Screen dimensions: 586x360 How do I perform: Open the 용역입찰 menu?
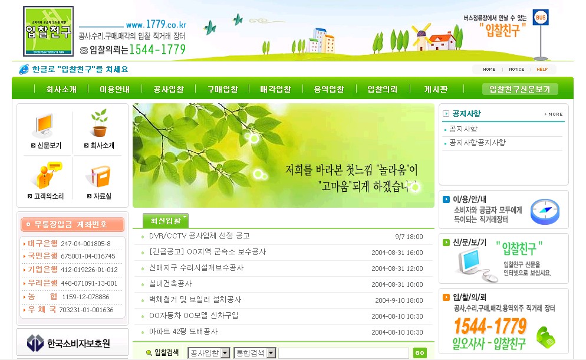click(329, 89)
